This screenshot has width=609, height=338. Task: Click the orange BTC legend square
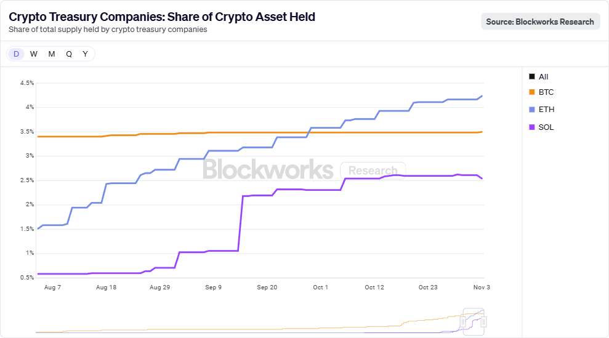click(x=532, y=92)
